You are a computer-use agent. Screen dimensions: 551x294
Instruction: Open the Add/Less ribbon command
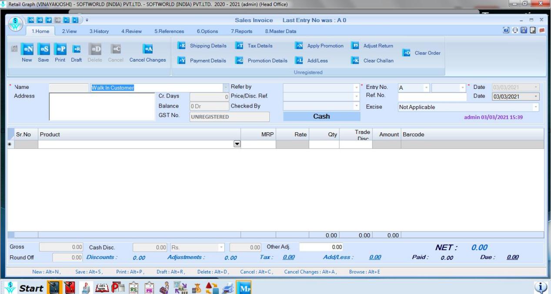click(x=312, y=61)
